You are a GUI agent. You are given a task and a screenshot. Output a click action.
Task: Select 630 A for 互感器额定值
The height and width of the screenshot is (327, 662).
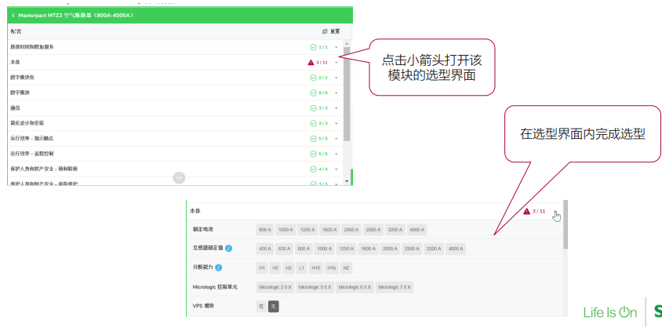[x=283, y=249]
